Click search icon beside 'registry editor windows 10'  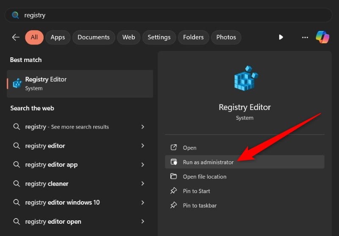click(x=17, y=202)
